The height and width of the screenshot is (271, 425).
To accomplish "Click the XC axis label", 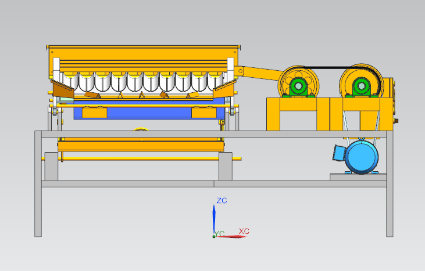I will coord(244,231).
